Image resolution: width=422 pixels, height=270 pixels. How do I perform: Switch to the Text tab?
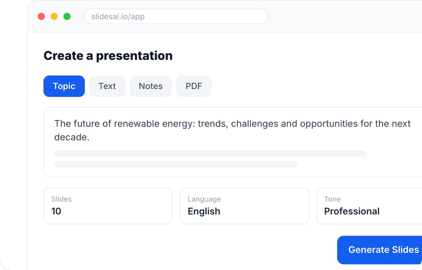107,86
